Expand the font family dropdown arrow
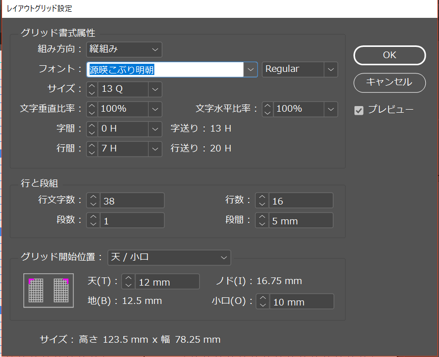 tap(250, 69)
